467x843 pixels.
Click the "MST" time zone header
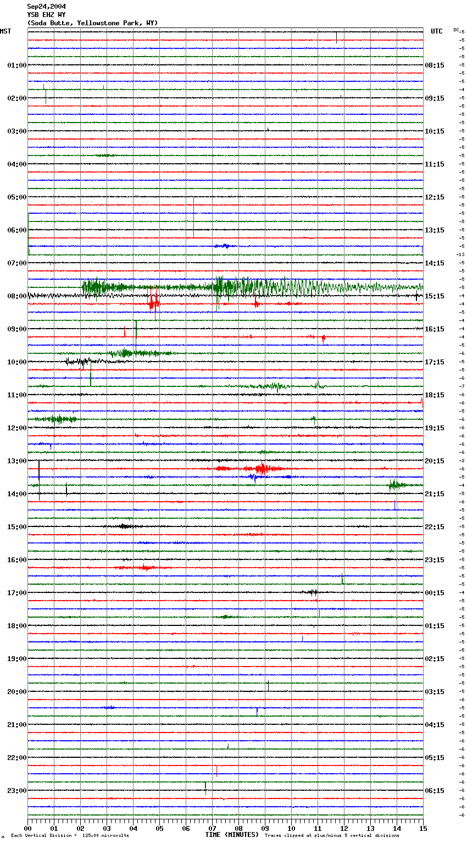click(x=5, y=31)
